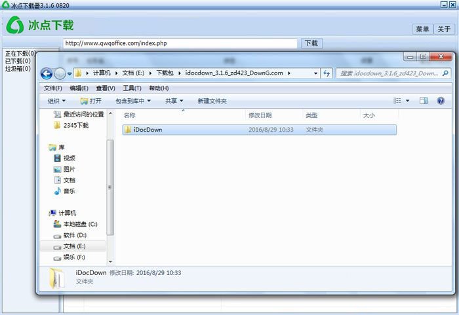Select the 文档 library in sidebar
The width and height of the screenshot is (459, 315).
65,180
